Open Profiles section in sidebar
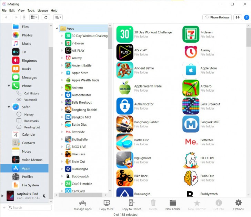This screenshot has height=217, width=251. click(x=27, y=177)
